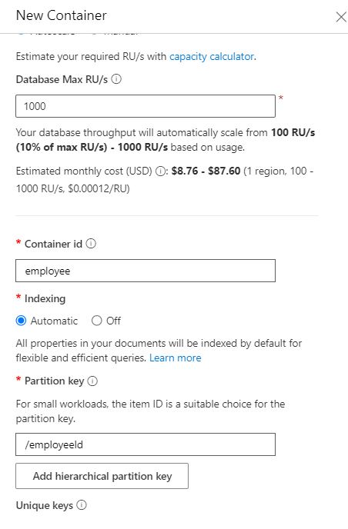This screenshot has width=348, height=529.
Task: Click the Database Max RU/s label
Action: click(62, 79)
